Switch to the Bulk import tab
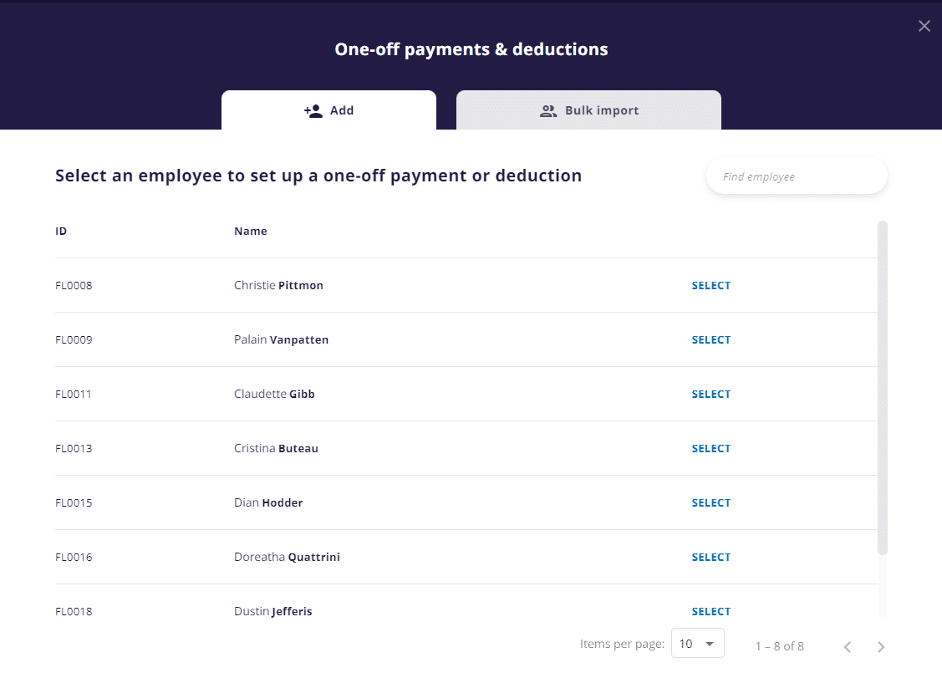 click(x=588, y=110)
